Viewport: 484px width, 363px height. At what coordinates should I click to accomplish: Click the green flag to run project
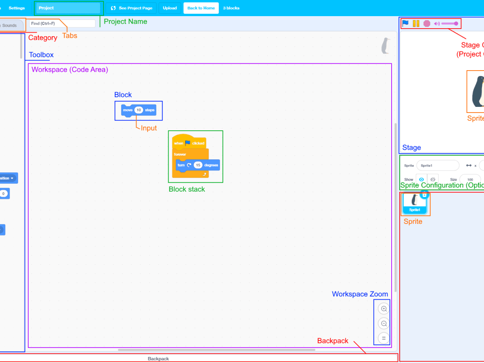405,24
